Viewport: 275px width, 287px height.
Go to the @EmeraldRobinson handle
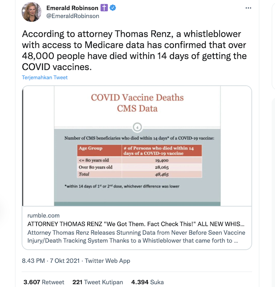pyautogui.click(x=73, y=16)
